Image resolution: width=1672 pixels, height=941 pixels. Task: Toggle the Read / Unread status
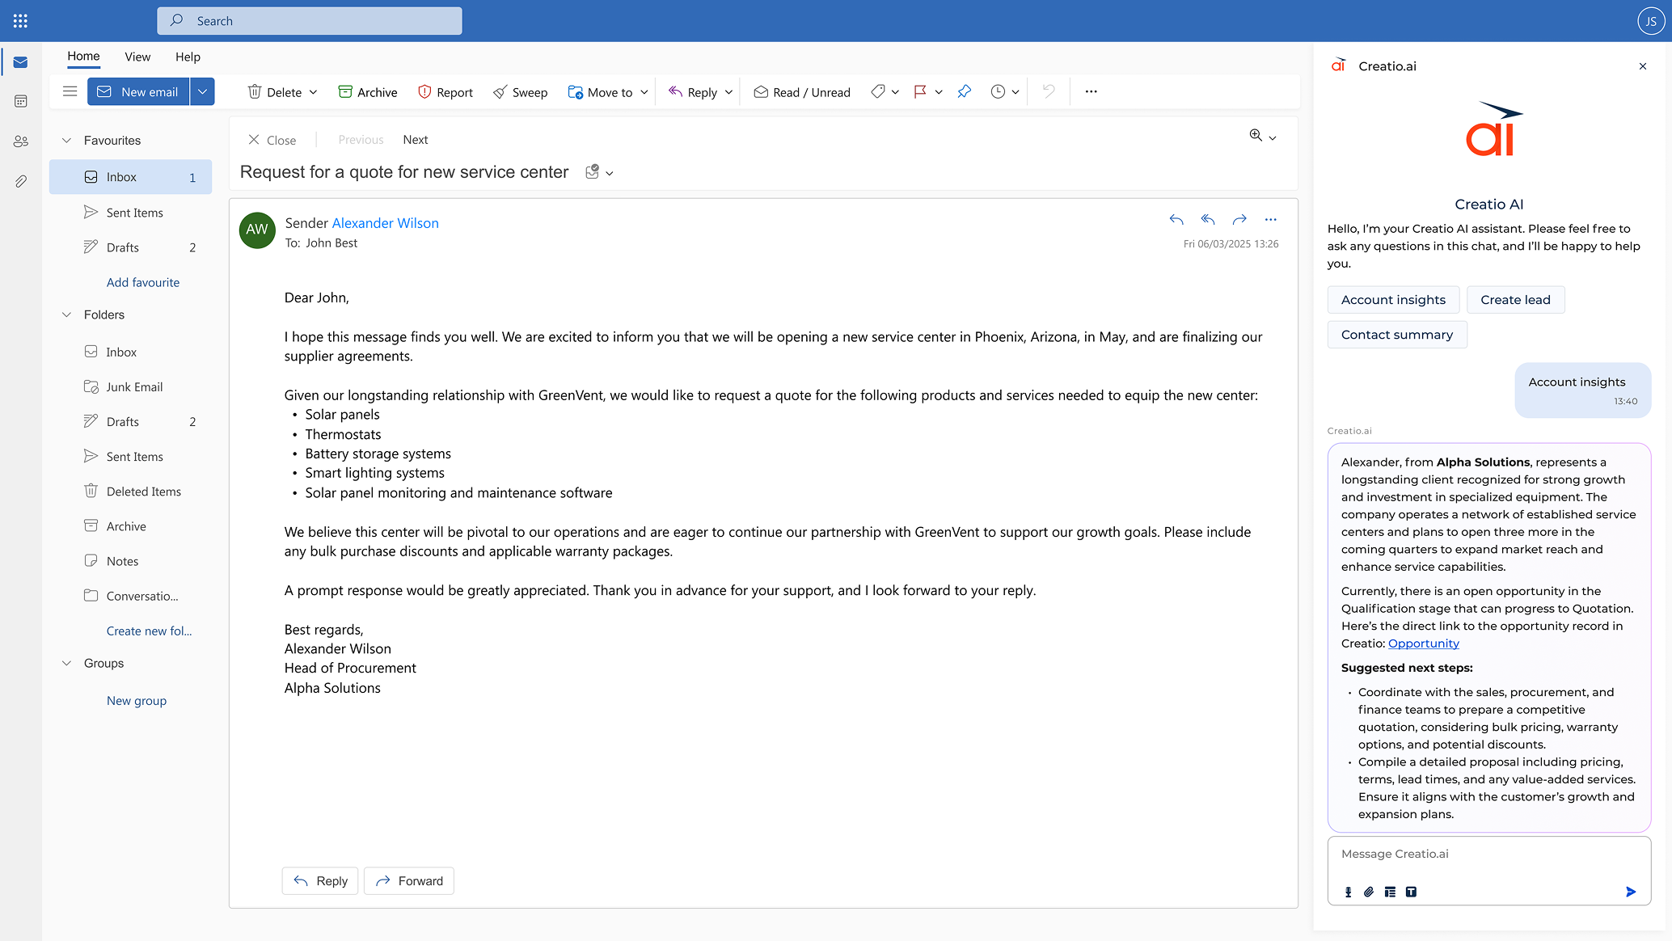click(801, 92)
